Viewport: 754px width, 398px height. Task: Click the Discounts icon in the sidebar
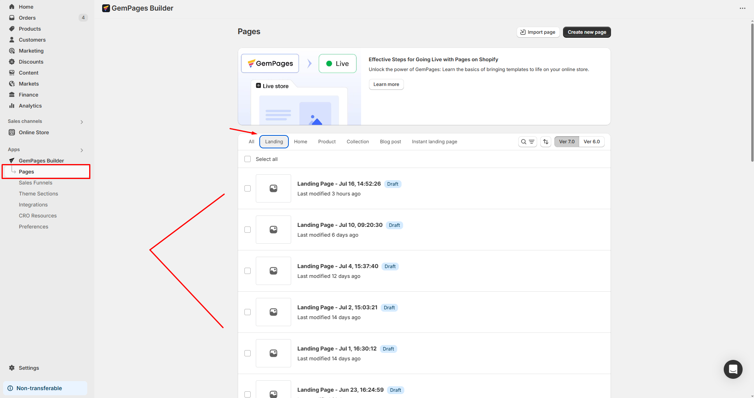point(12,62)
